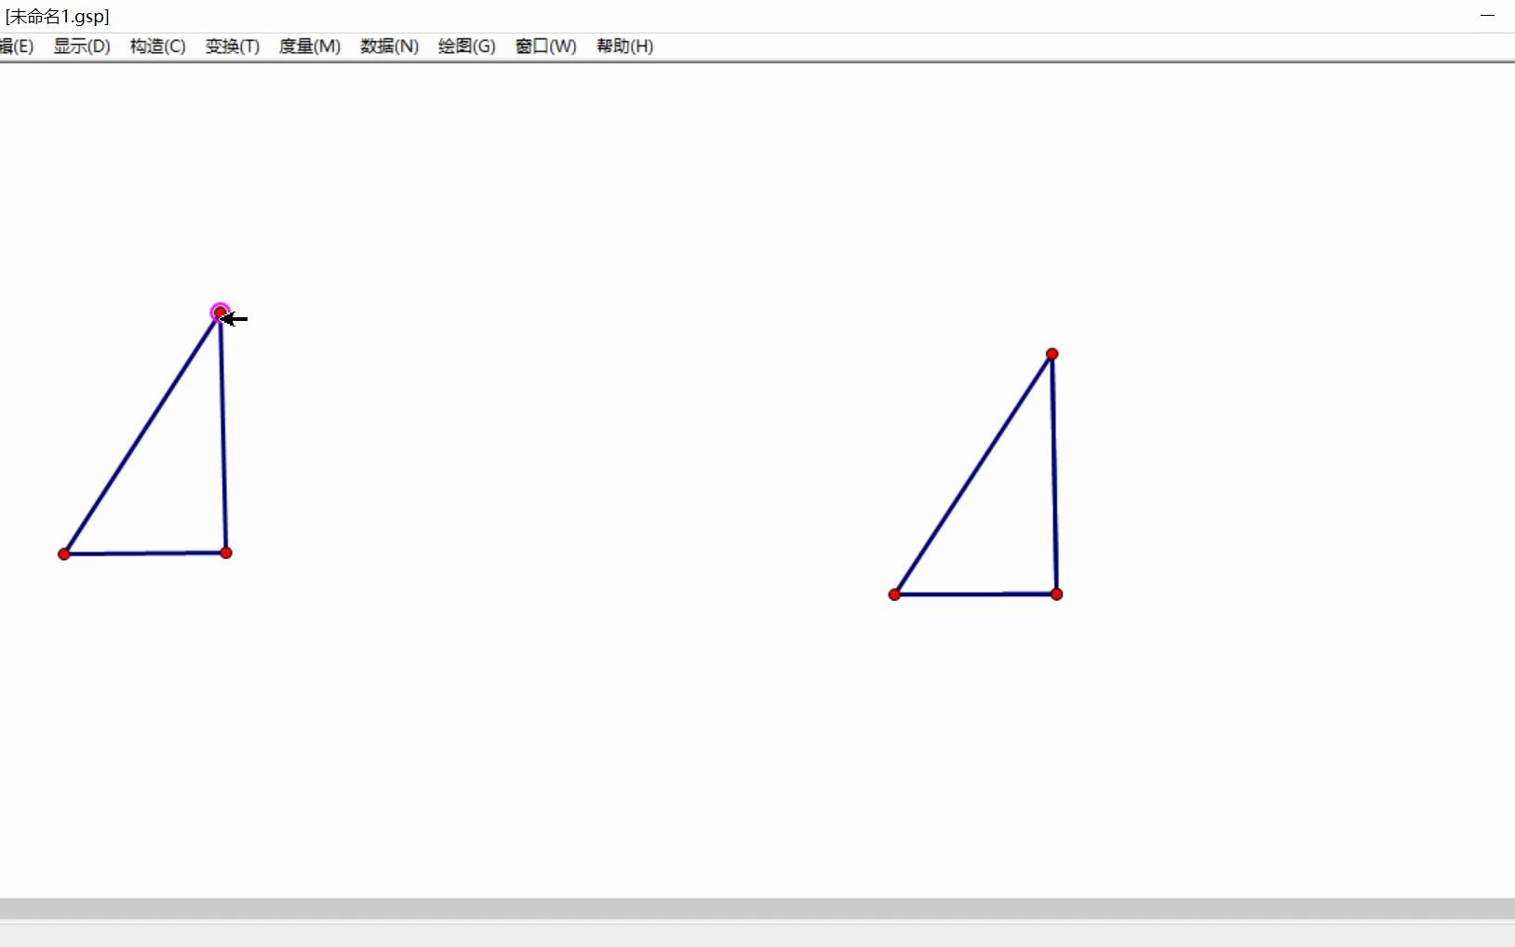The image size is (1515, 947).
Task: Select the highlighted top vertex of the left triangle
Action: pos(220,312)
